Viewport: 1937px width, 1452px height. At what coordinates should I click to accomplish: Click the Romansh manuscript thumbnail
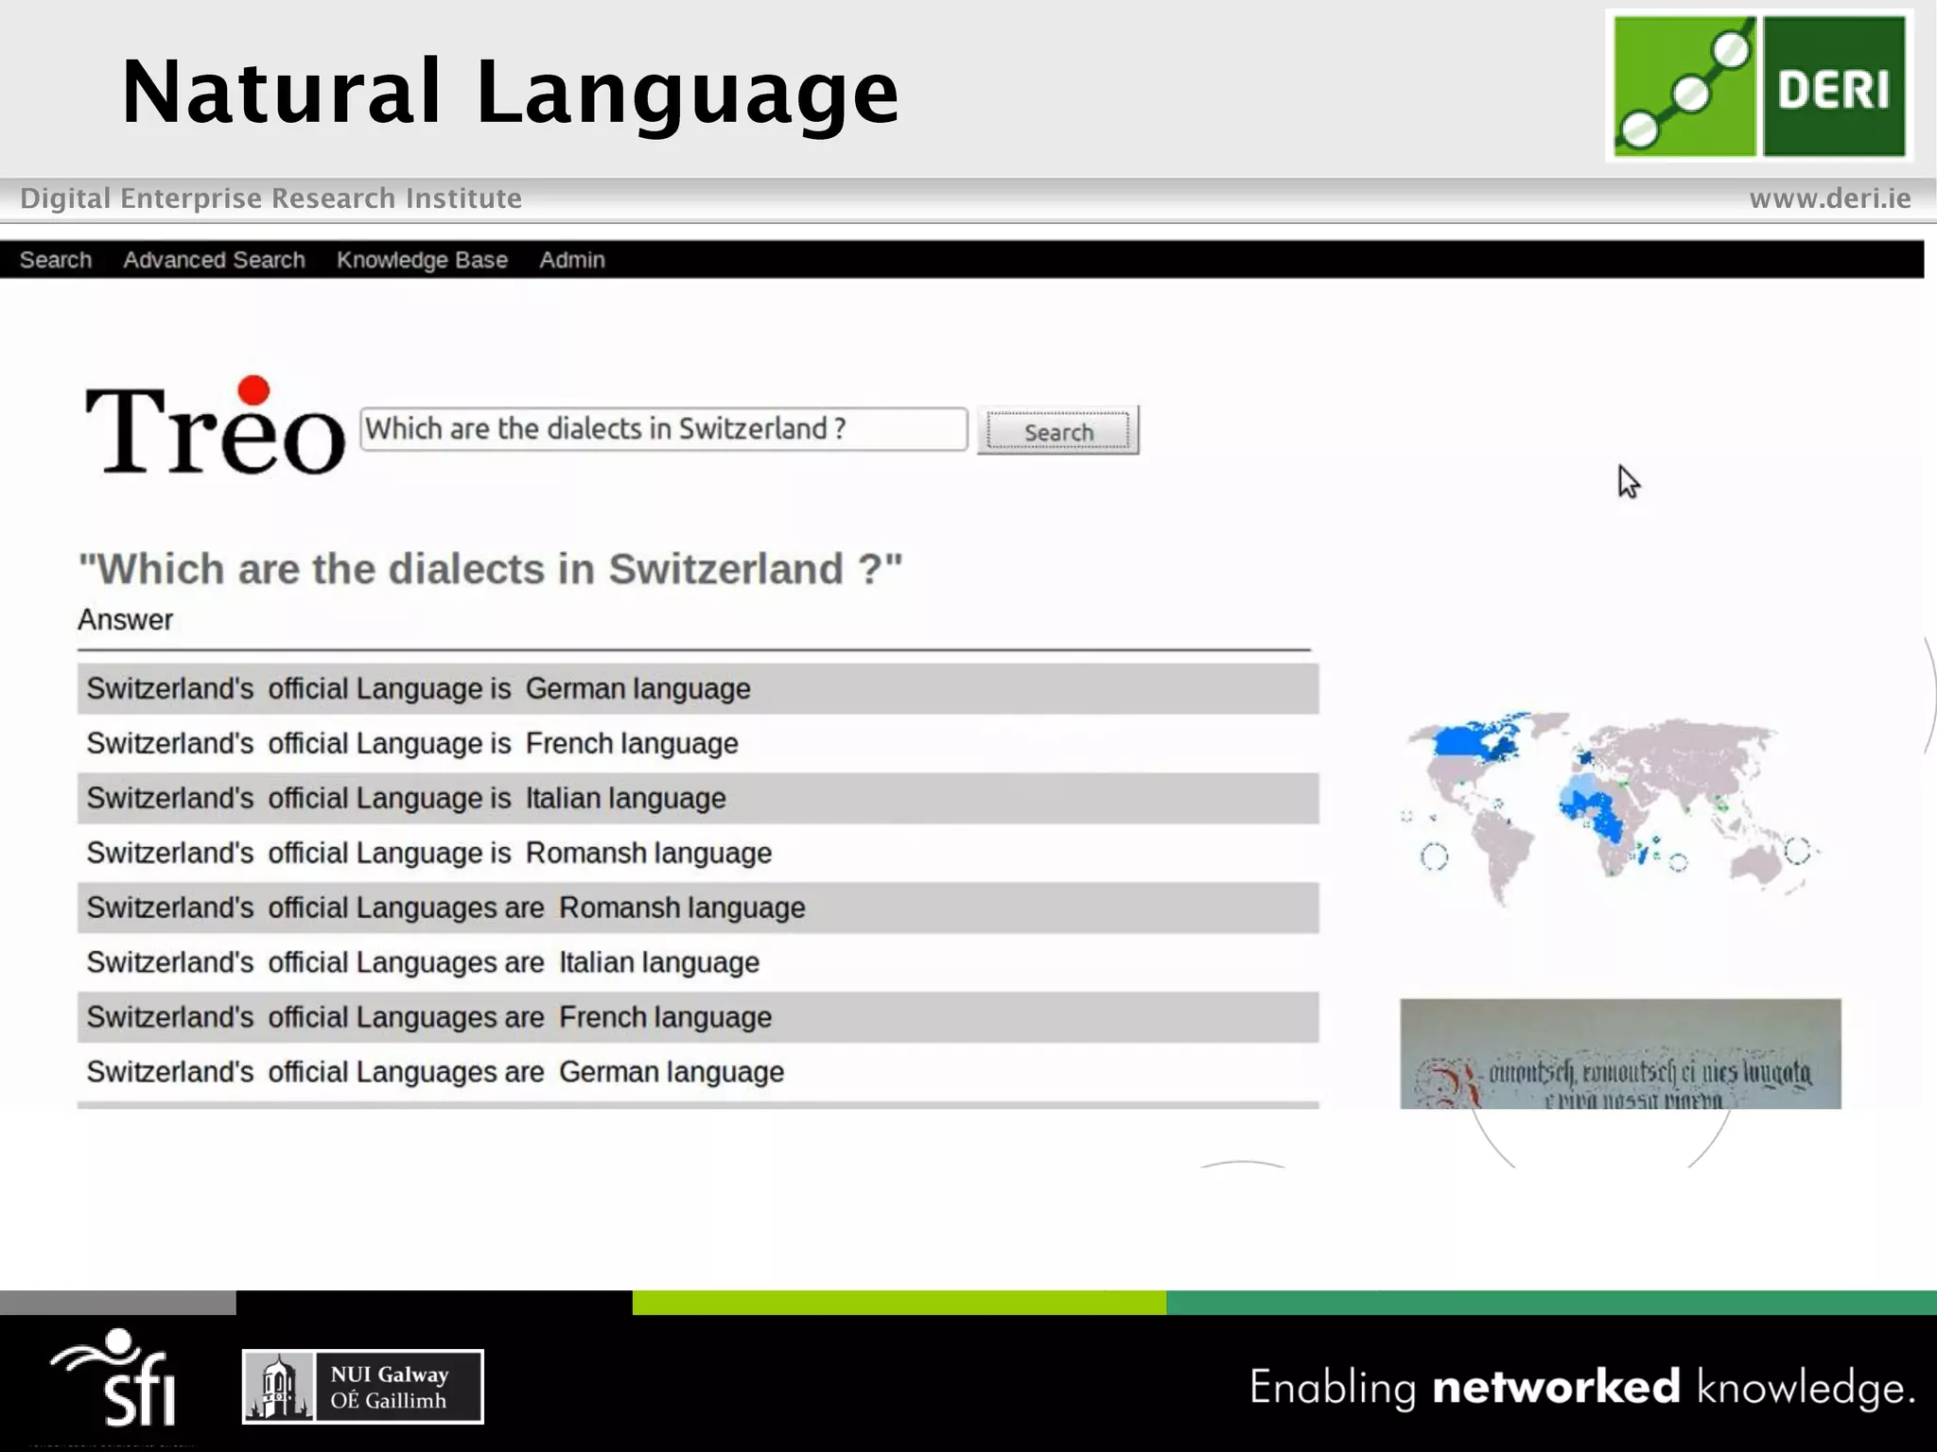[x=1619, y=1053]
